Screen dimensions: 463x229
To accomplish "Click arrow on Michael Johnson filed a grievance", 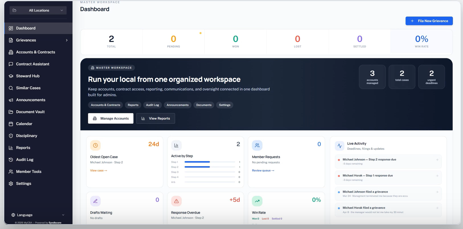I will [437, 192].
